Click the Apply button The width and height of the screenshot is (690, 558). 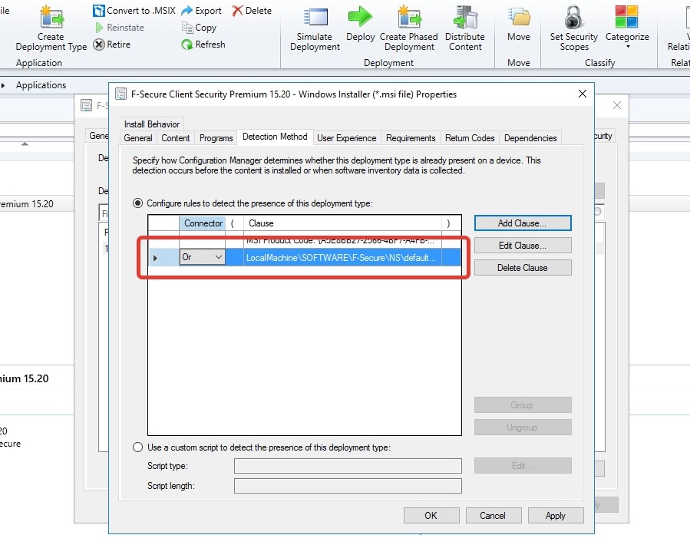click(x=556, y=515)
